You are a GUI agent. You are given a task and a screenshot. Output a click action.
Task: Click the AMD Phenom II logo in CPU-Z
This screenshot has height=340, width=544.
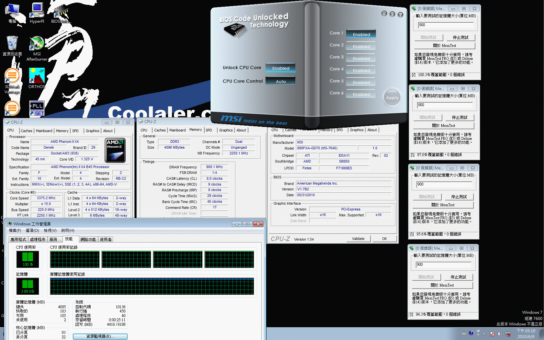tap(115, 150)
